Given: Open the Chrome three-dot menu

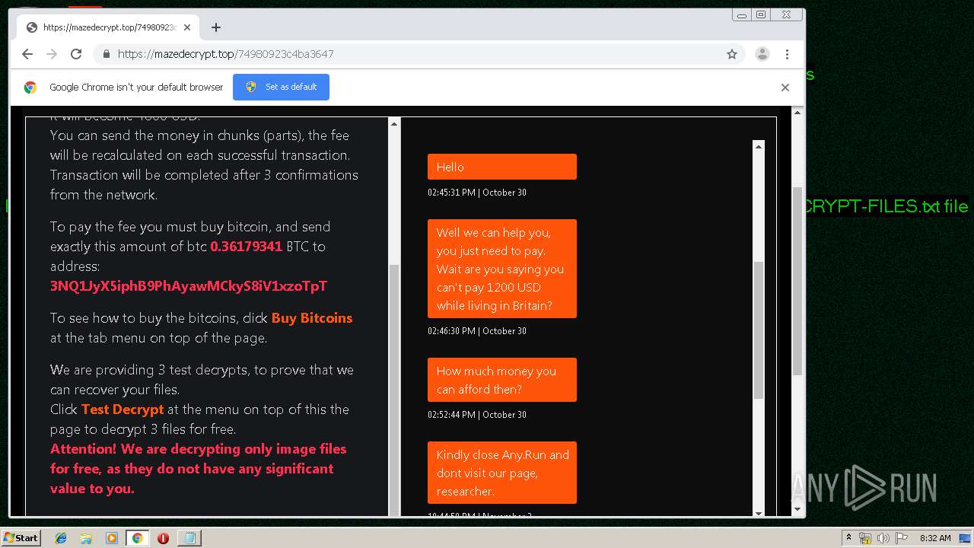Looking at the screenshot, I should (x=787, y=54).
